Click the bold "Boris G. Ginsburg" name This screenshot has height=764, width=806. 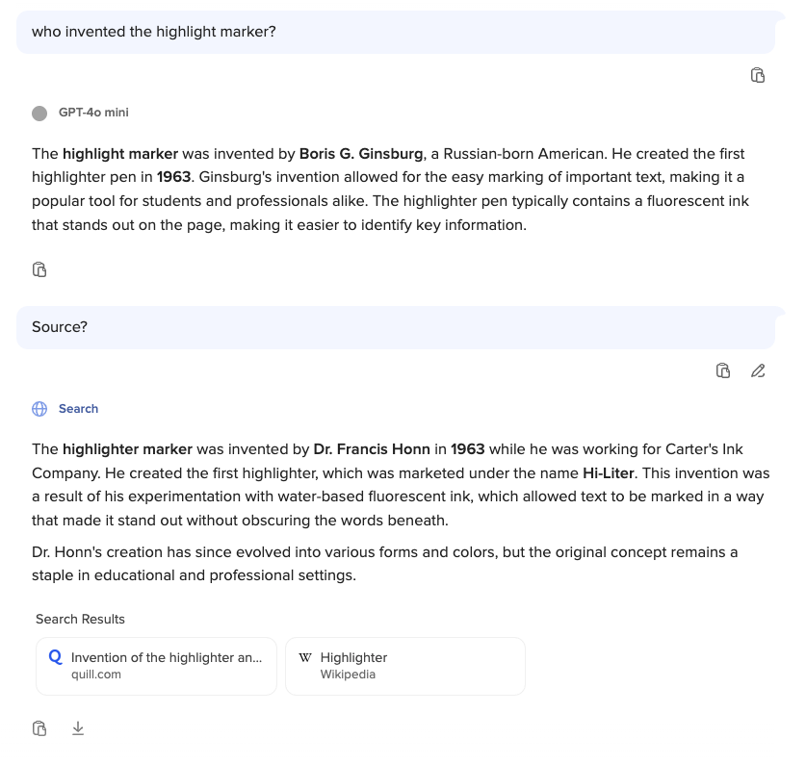pyautogui.click(x=361, y=154)
